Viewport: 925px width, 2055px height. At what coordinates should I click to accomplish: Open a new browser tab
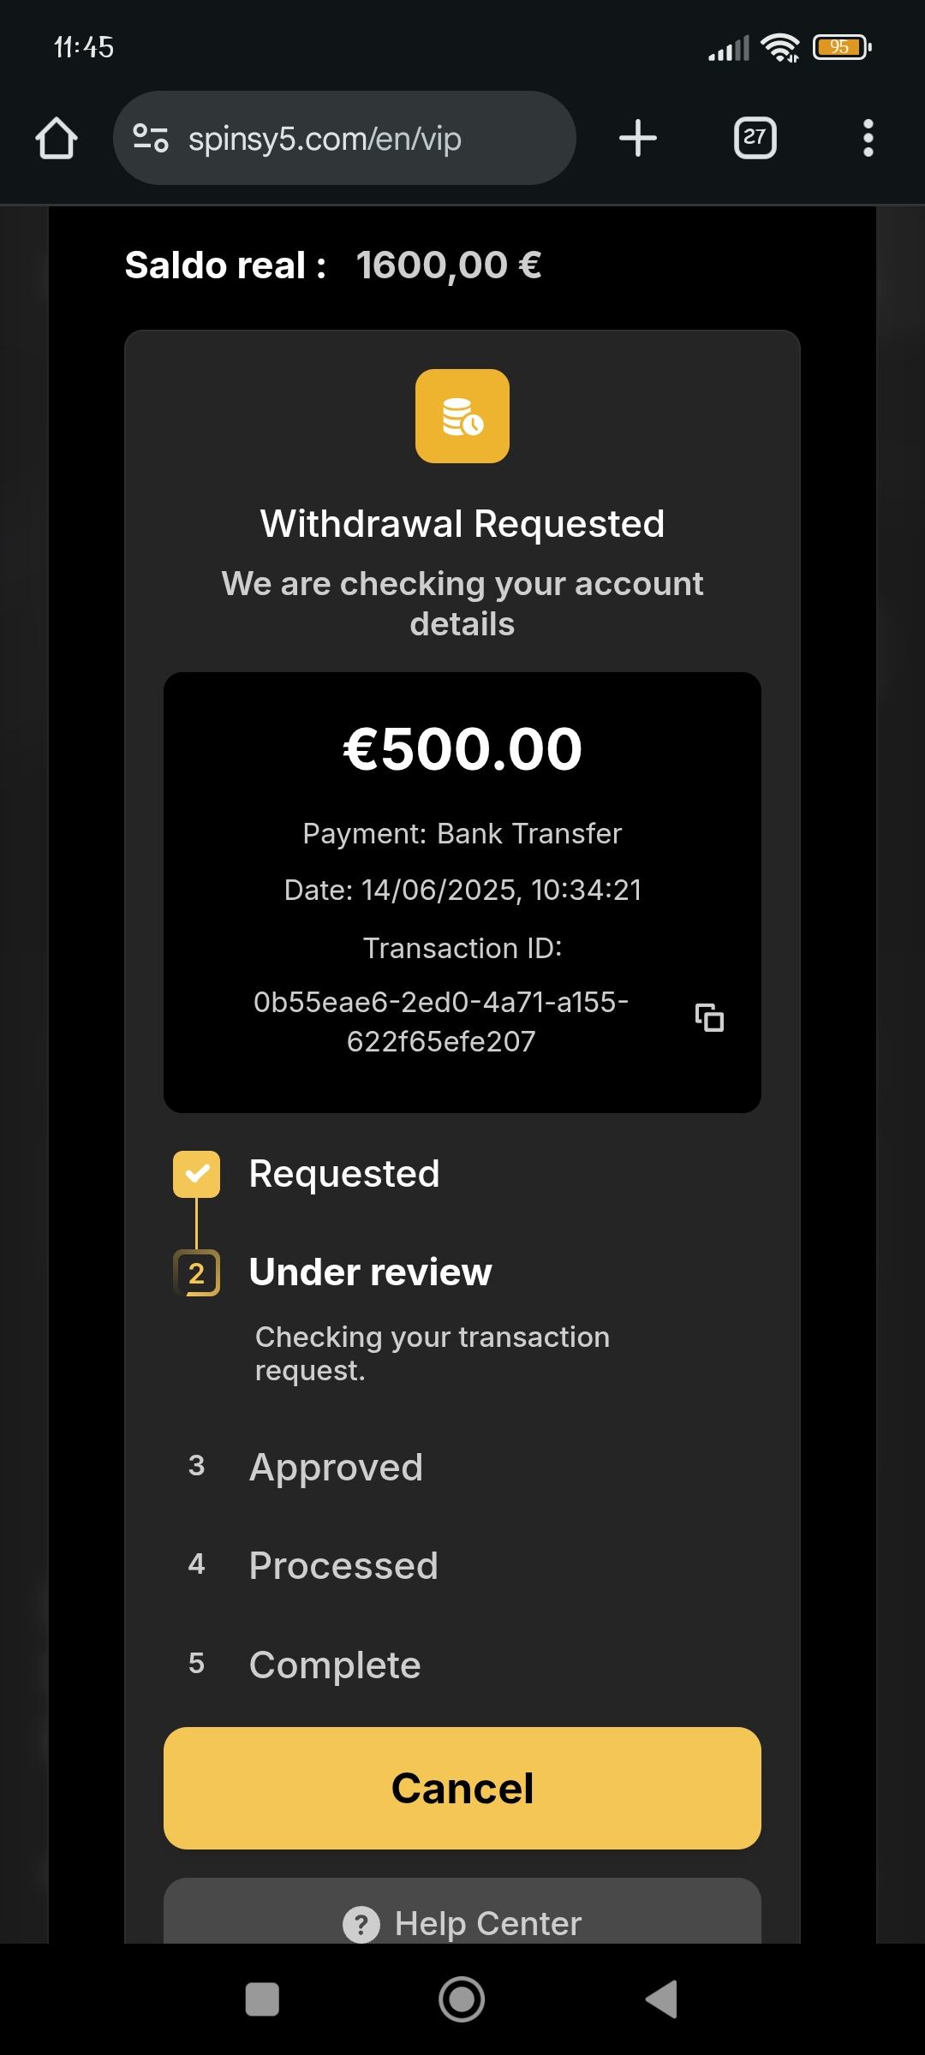click(638, 138)
